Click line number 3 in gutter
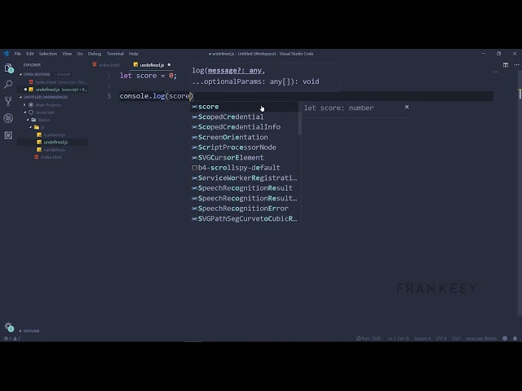This screenshot has width=522, height=391. coord(108,96)
